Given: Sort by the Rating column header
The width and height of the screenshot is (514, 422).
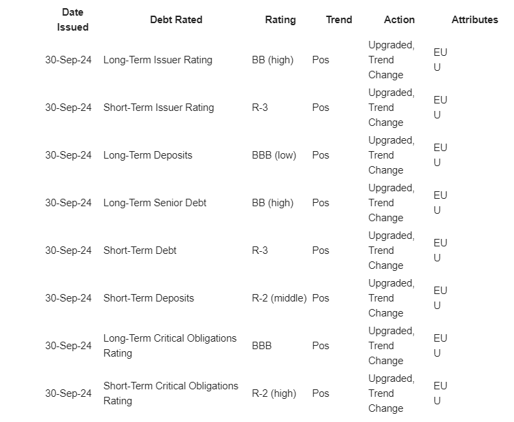Looking at the screenshot, I should tap(280, 20).
